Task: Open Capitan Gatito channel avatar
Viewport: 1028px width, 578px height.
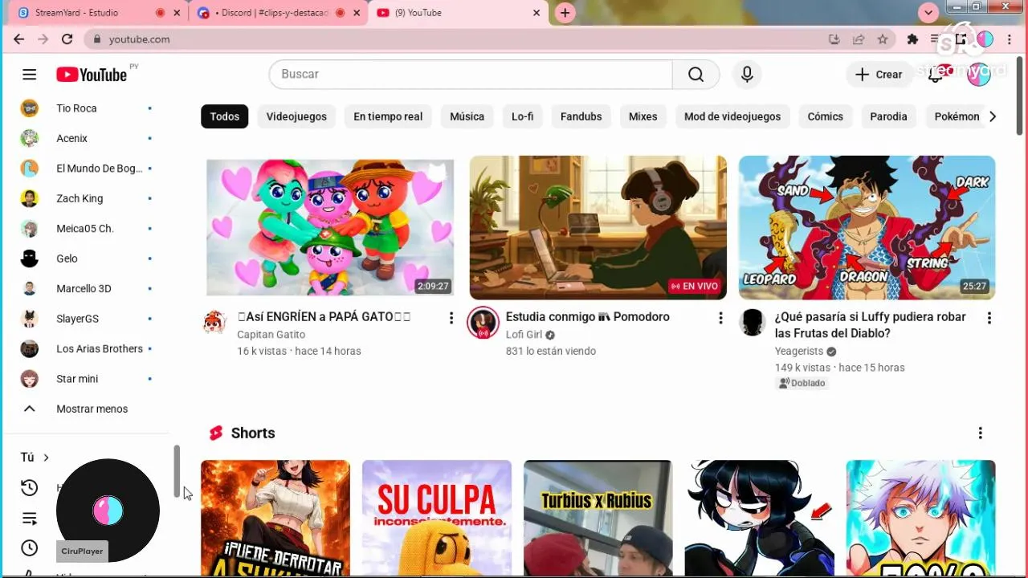Action: (214, 323)
